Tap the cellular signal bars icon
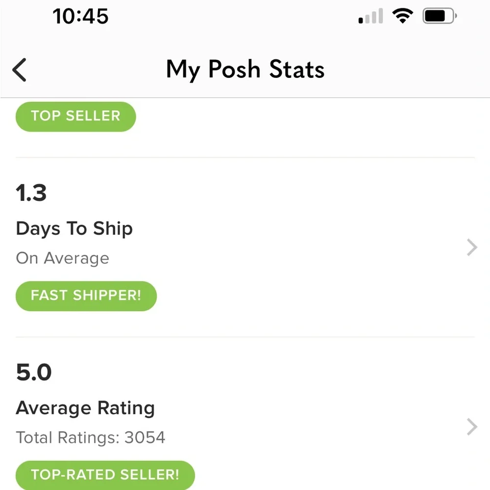The width and height of the screenshot is (490, 490). pyautogui.click(x=370, y=16)
